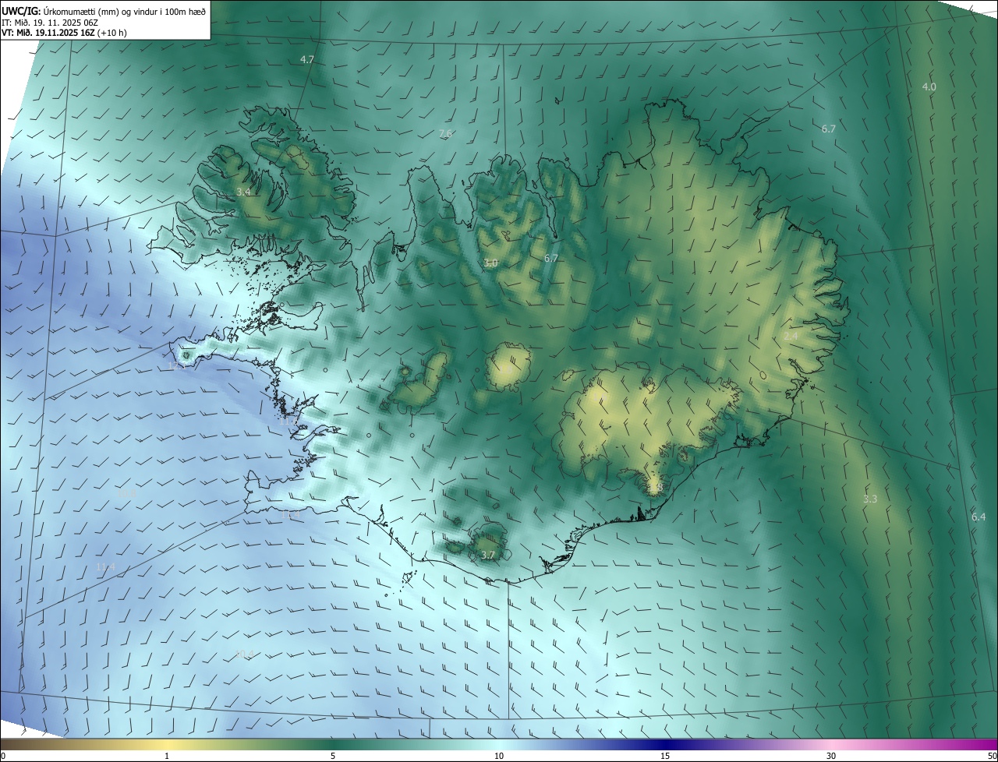
Task: Click the 15 tick on the color scale
Action: (665, 756)
